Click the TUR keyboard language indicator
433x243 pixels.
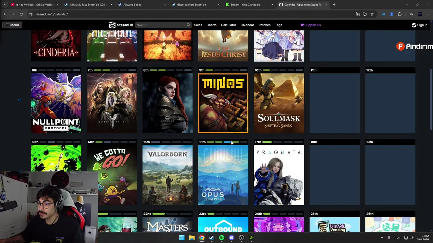point(398,238)
